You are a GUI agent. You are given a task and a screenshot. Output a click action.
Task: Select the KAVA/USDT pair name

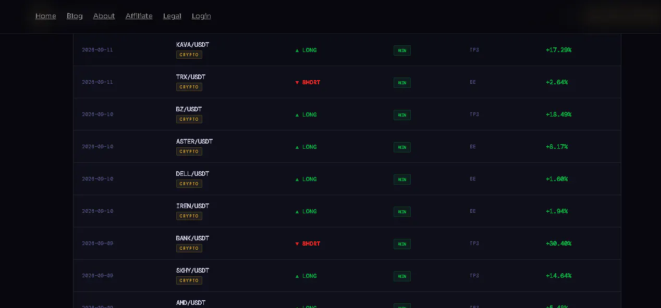point(192,45)
